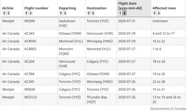Sort Airline column ascending
This screenshot has width=187, height=112.
pyautogui.click(x=4, y=13)
